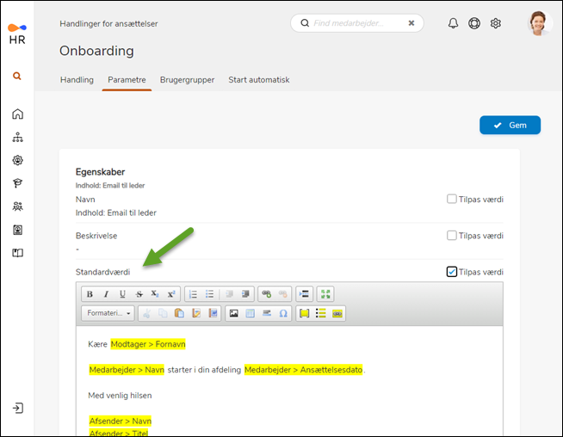Click the Bold formatting icon
Screen dimensions: 563x437
pos(90,294)
